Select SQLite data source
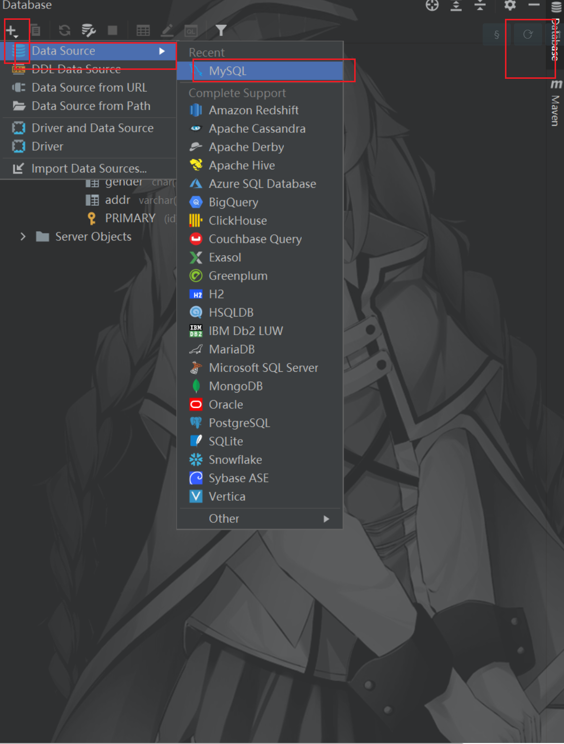This screenshot has height=744, width=564. (260, 442)
